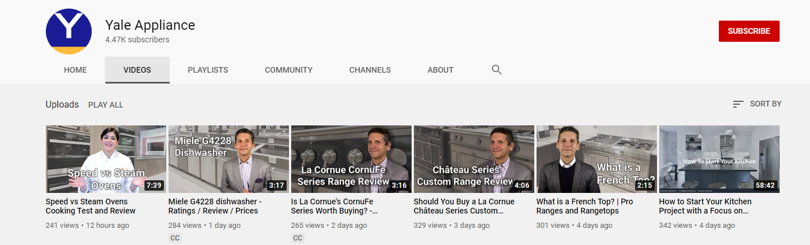The height and width of the screenshot is (245, 810).
Task: Open Is La Cornue's CornuFe Series title
Action: [x=334, y=206]
